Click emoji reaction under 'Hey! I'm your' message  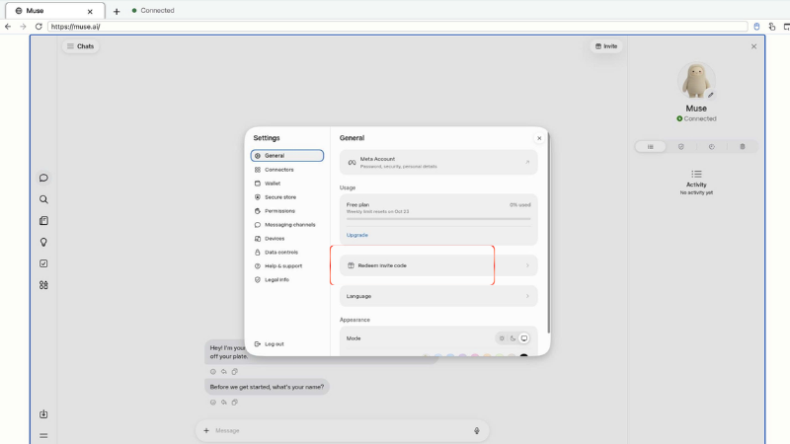point(213,372)
